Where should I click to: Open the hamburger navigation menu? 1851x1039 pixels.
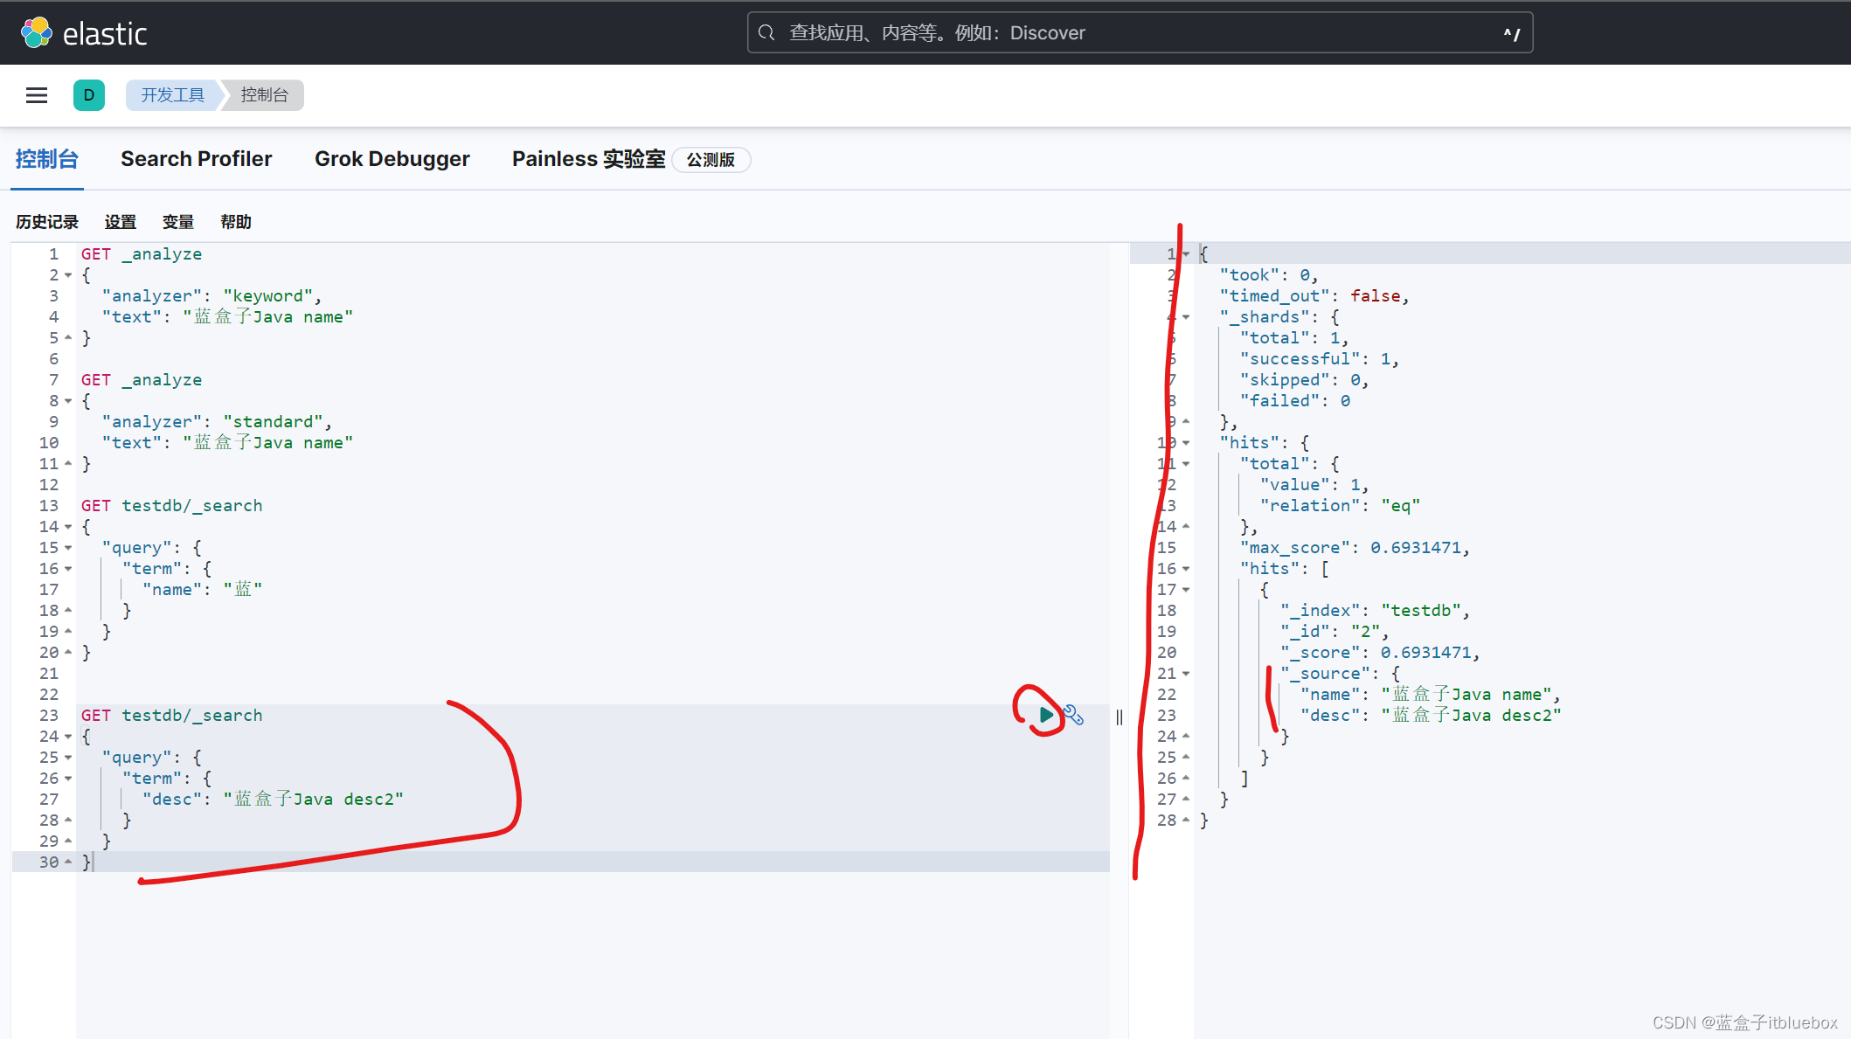[37, 95]
